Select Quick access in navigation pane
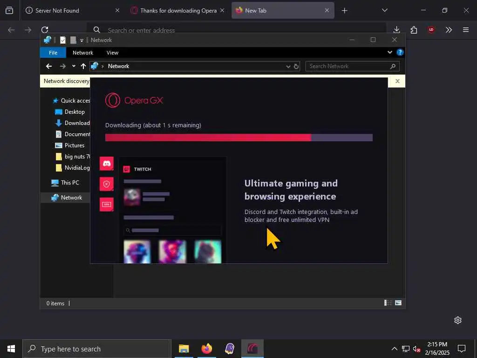The height and width of the screenshot is (358, 477). (x=72, y=101)
